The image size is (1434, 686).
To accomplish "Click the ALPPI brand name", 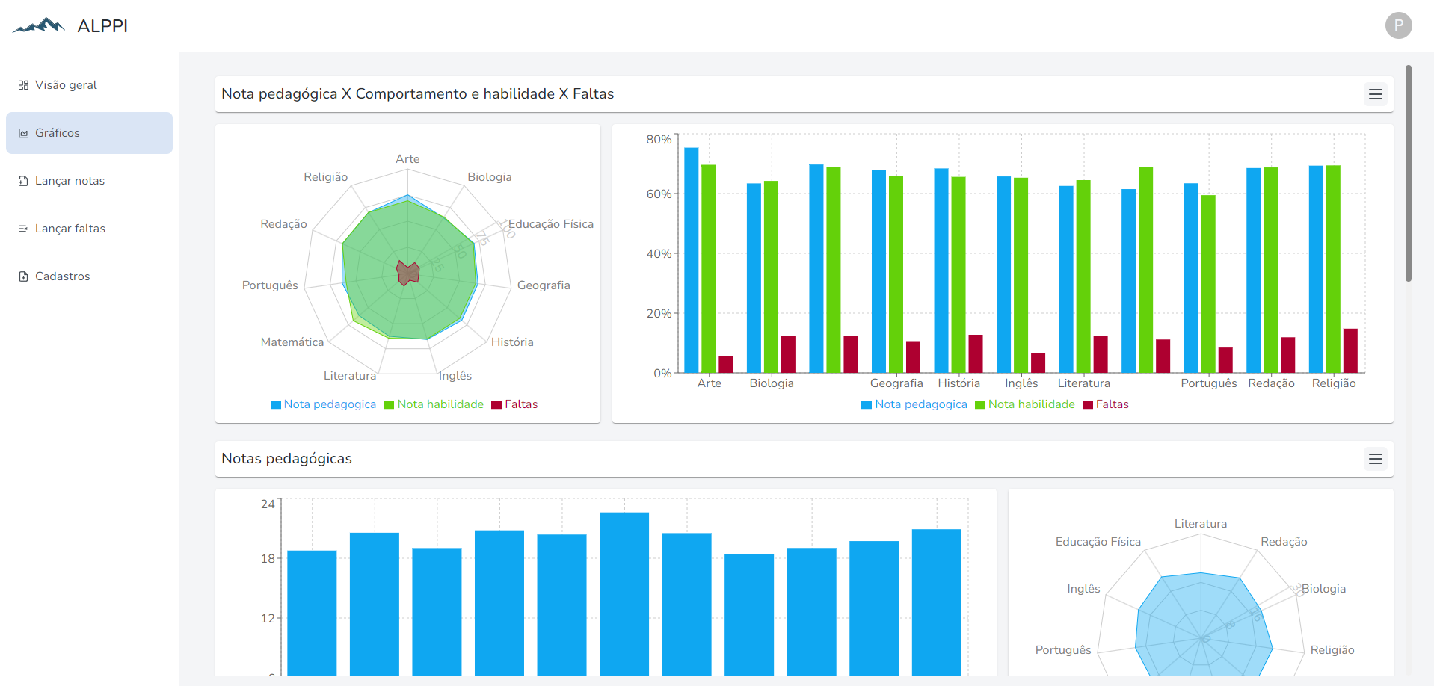I will (x=102, y=26).
